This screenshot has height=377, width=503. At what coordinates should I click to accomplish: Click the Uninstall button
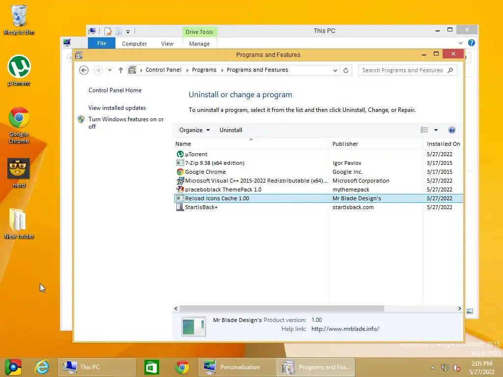pyautogui.click(x=231, y=130)
